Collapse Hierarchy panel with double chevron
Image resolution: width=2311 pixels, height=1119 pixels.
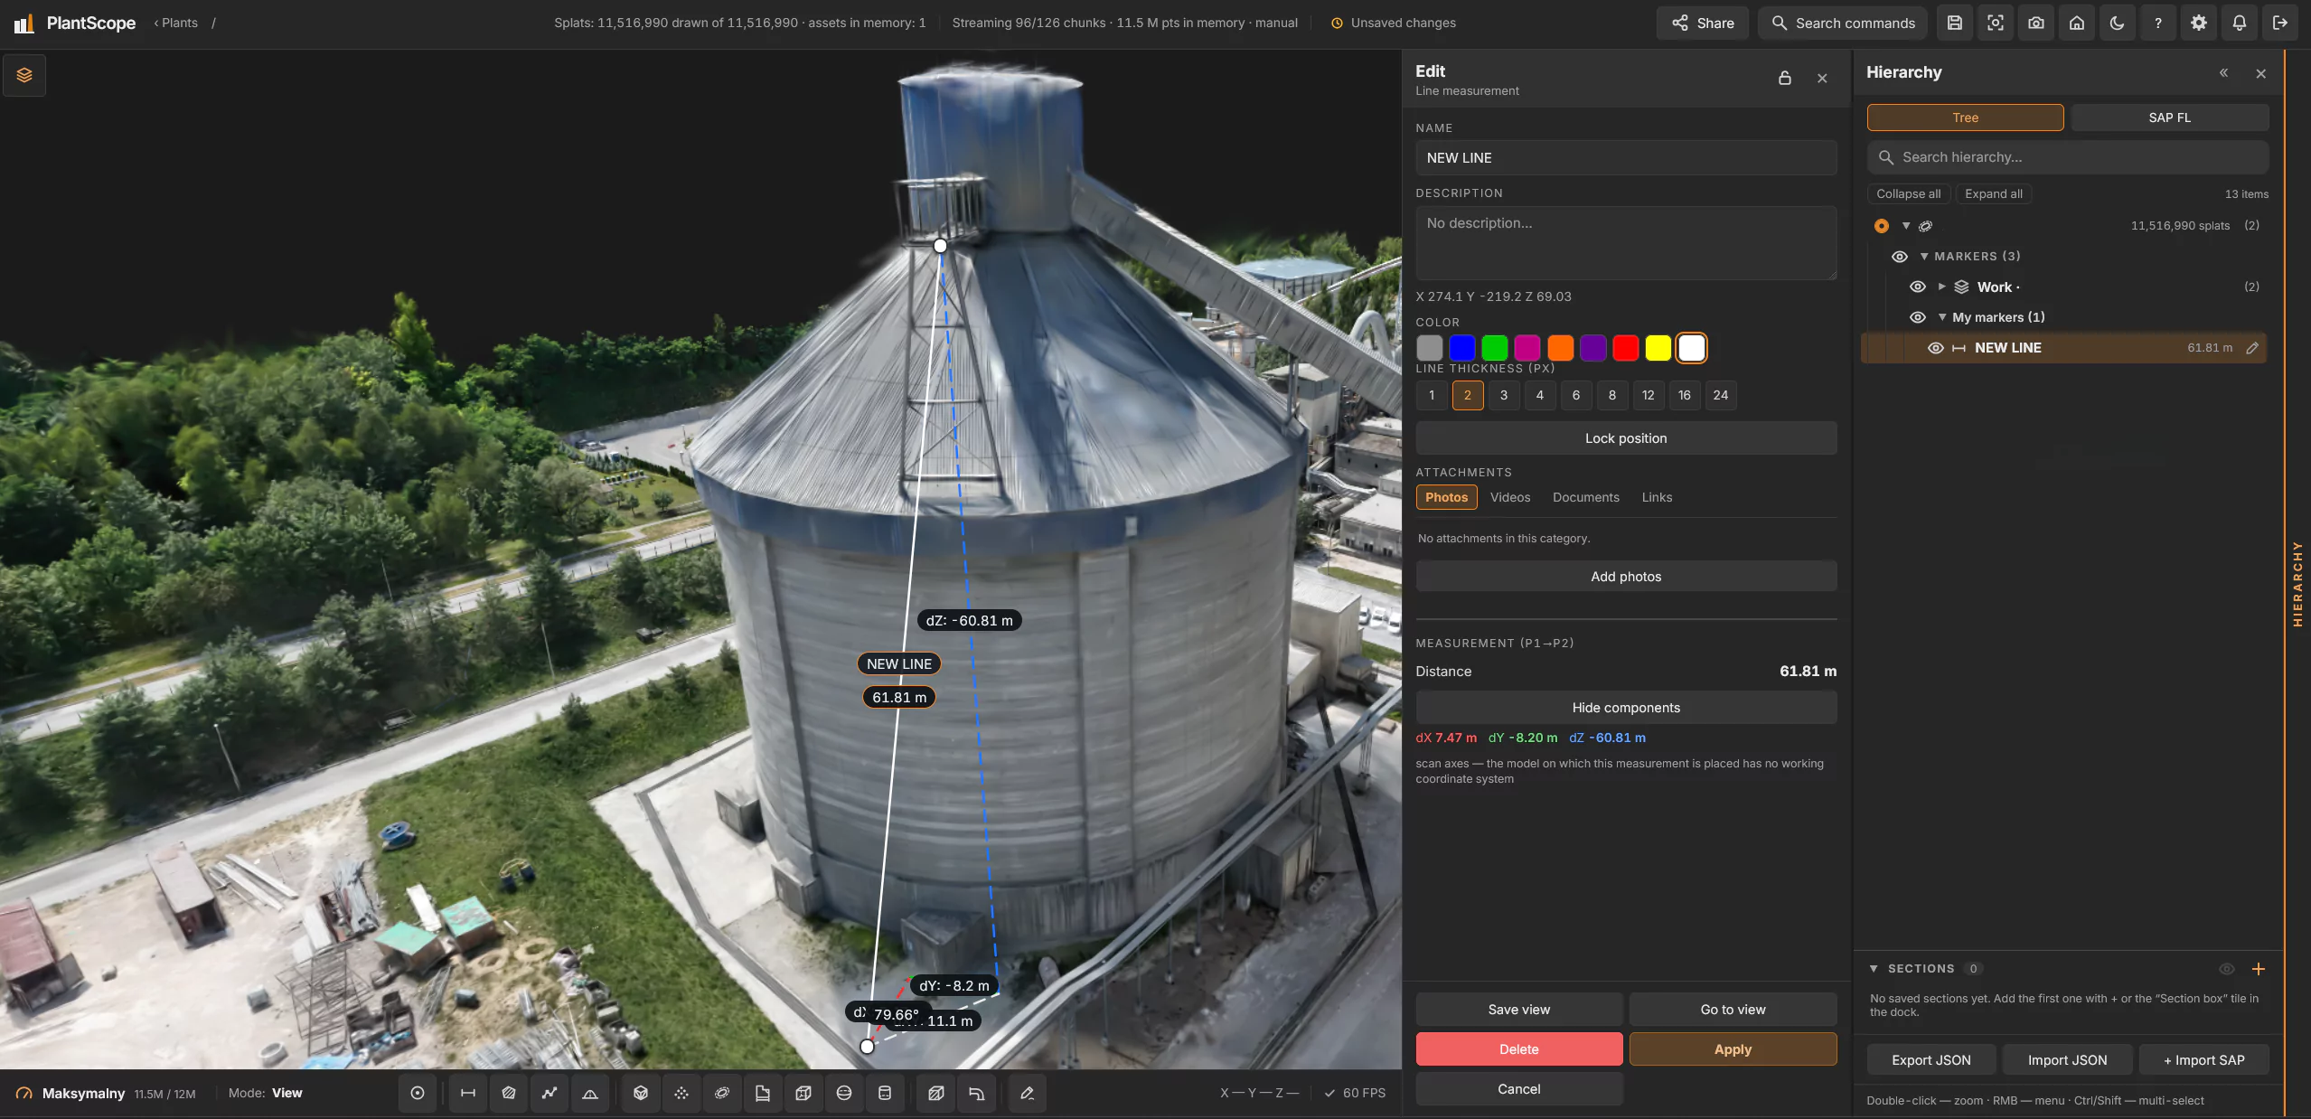(x=2223, y=73)
